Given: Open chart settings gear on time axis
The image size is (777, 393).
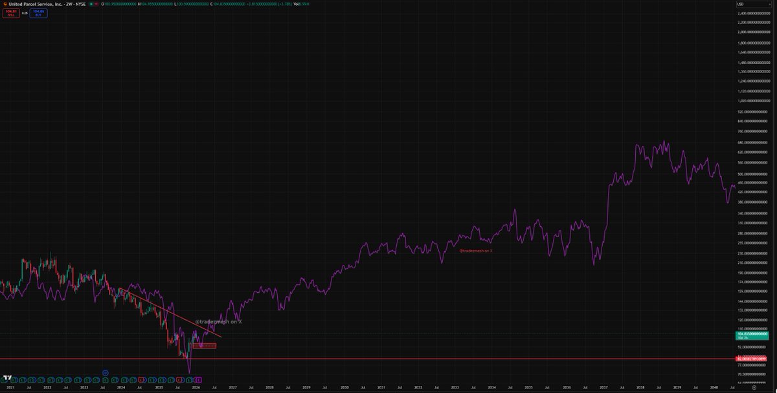Looking at the screenshot, I should coord(754,388).
